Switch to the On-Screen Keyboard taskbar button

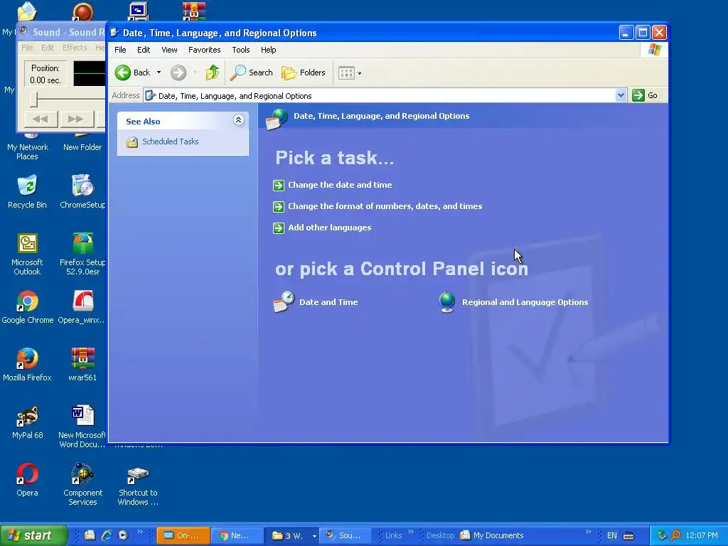[183, 535]
